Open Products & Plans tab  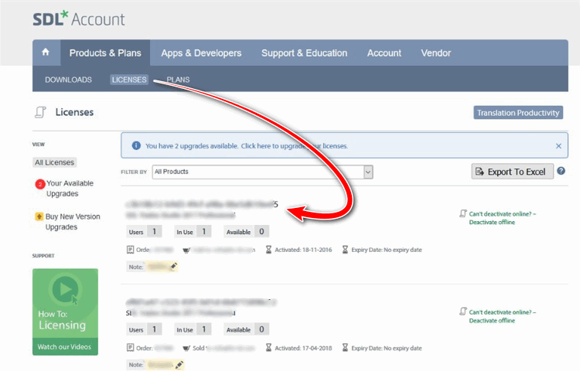click(x=105, y=53)
